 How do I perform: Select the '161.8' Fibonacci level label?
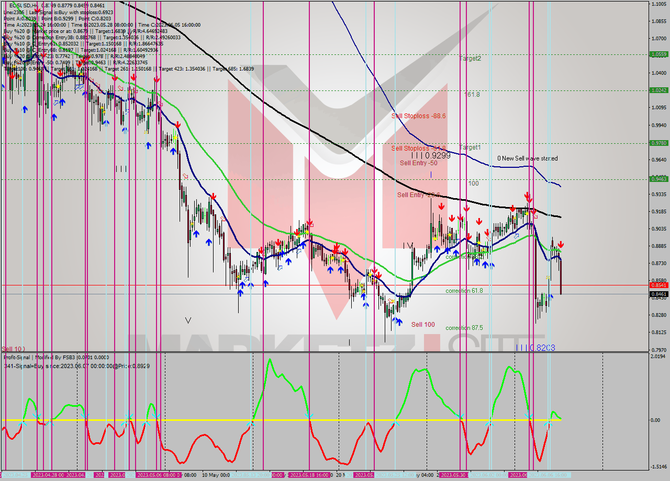[x=472, y=95]
